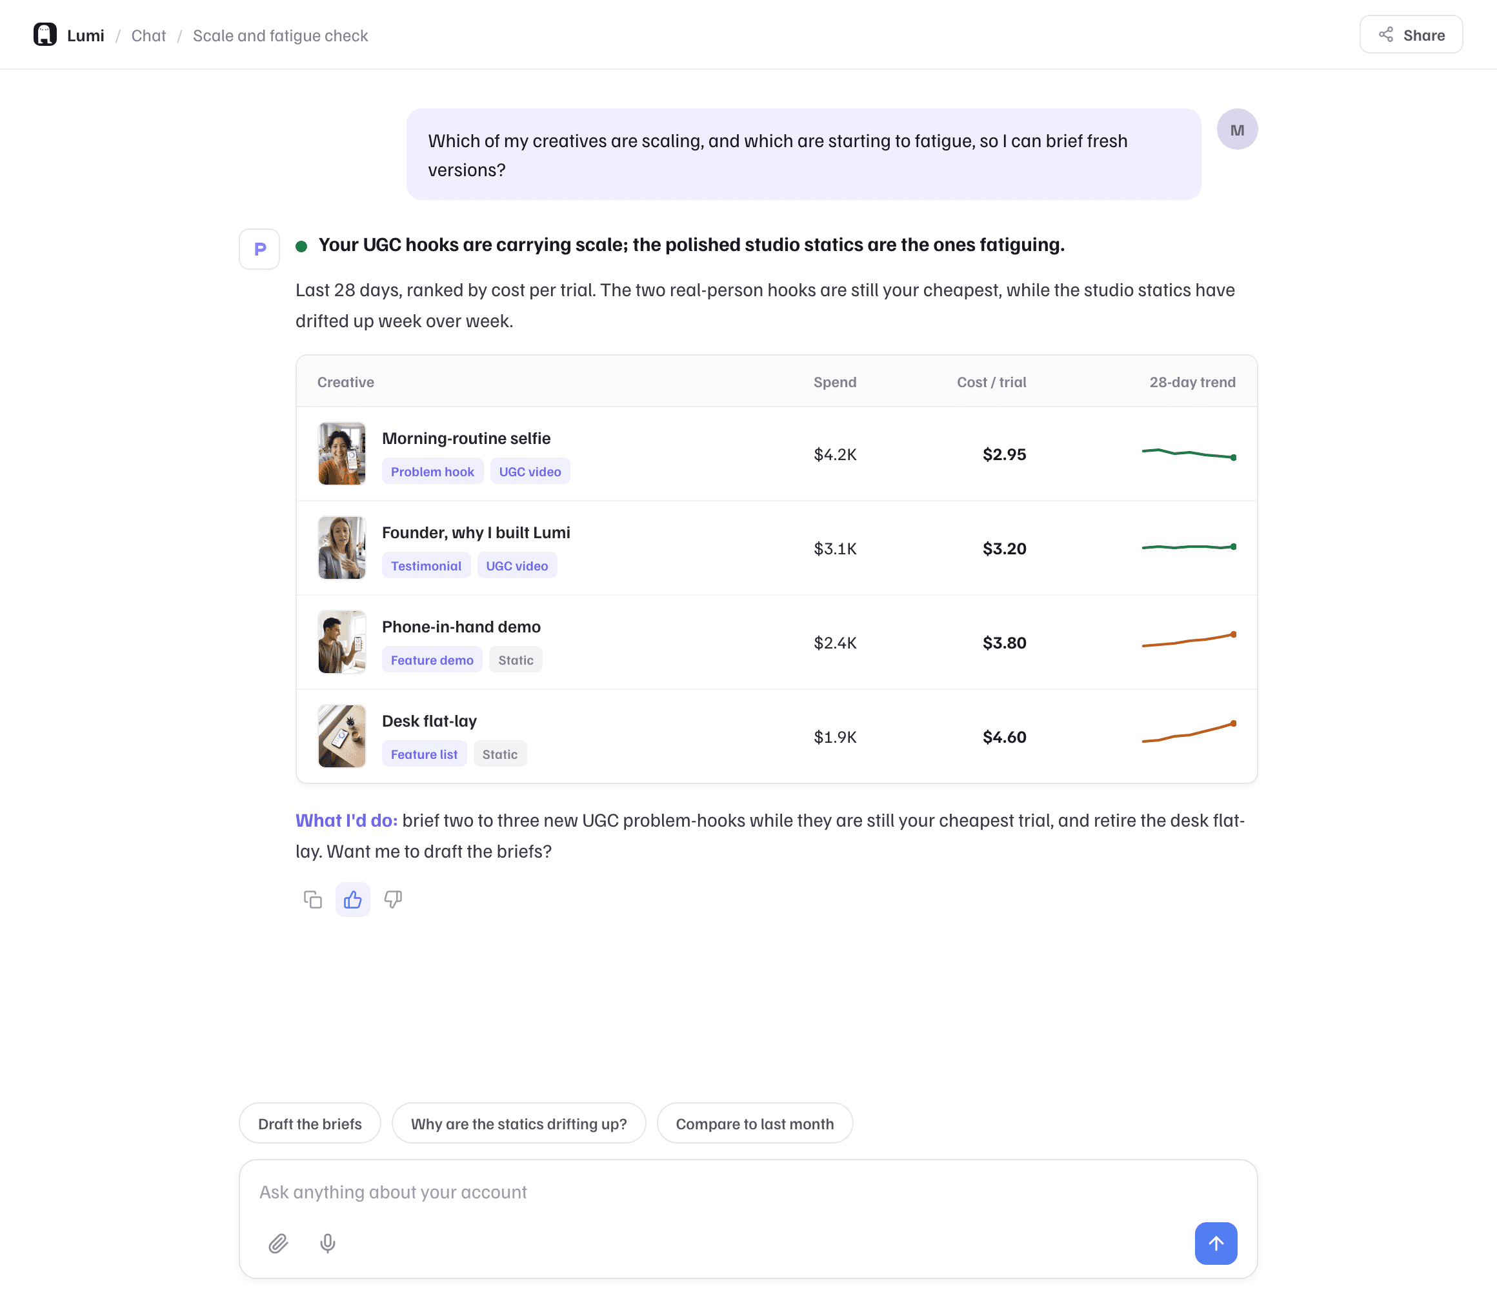Viewport: 1497px width, 1310px height.
Task: Click the $2.4K spend value
Action: [x=835, y=643]
